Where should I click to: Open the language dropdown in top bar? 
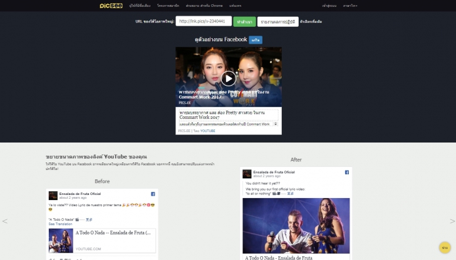point(350,6)
